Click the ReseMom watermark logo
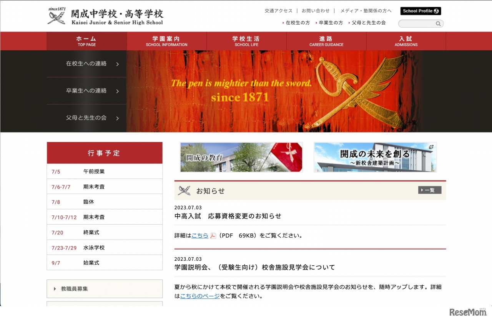Viewport: 492px width, 321px height. pyautogui.click(x=469, y=312)
